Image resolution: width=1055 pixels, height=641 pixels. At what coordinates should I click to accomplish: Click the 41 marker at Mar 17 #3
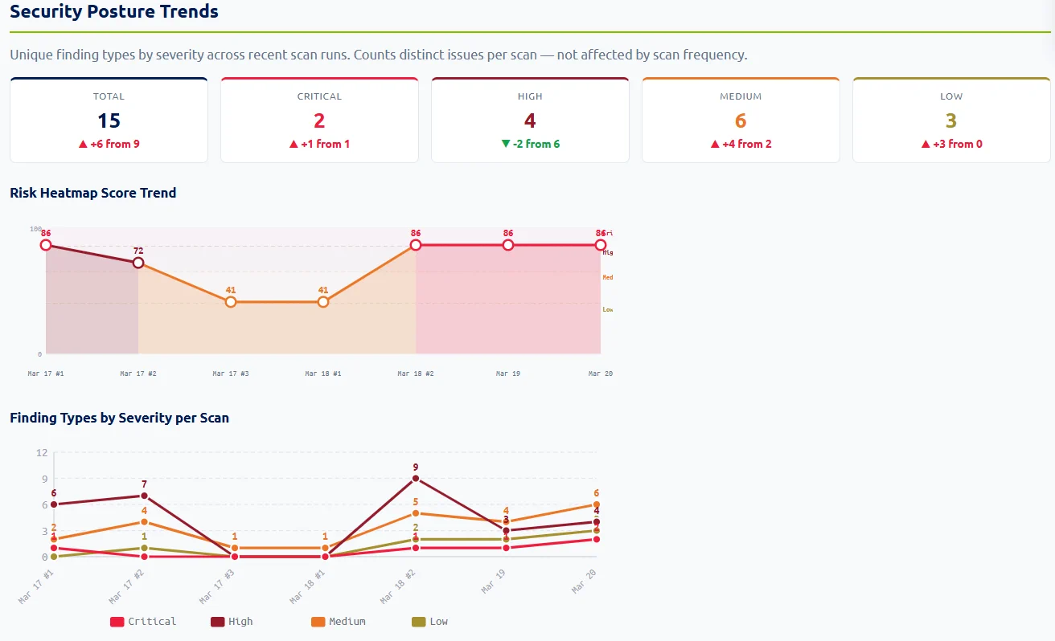pyautogui.click(x=230, y=302)
